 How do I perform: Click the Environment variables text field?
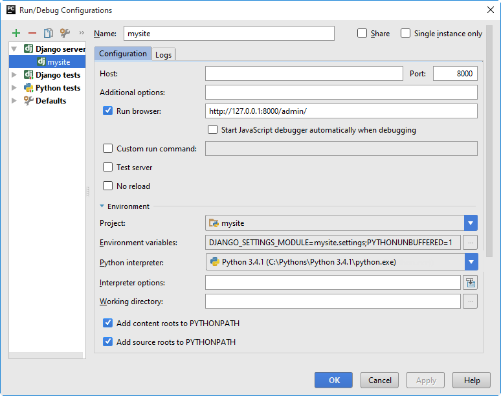333,243
